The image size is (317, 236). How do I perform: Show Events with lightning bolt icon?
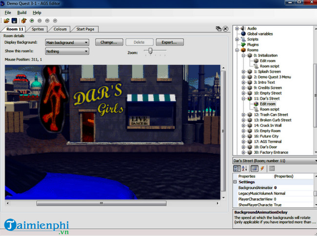(262, 169)
